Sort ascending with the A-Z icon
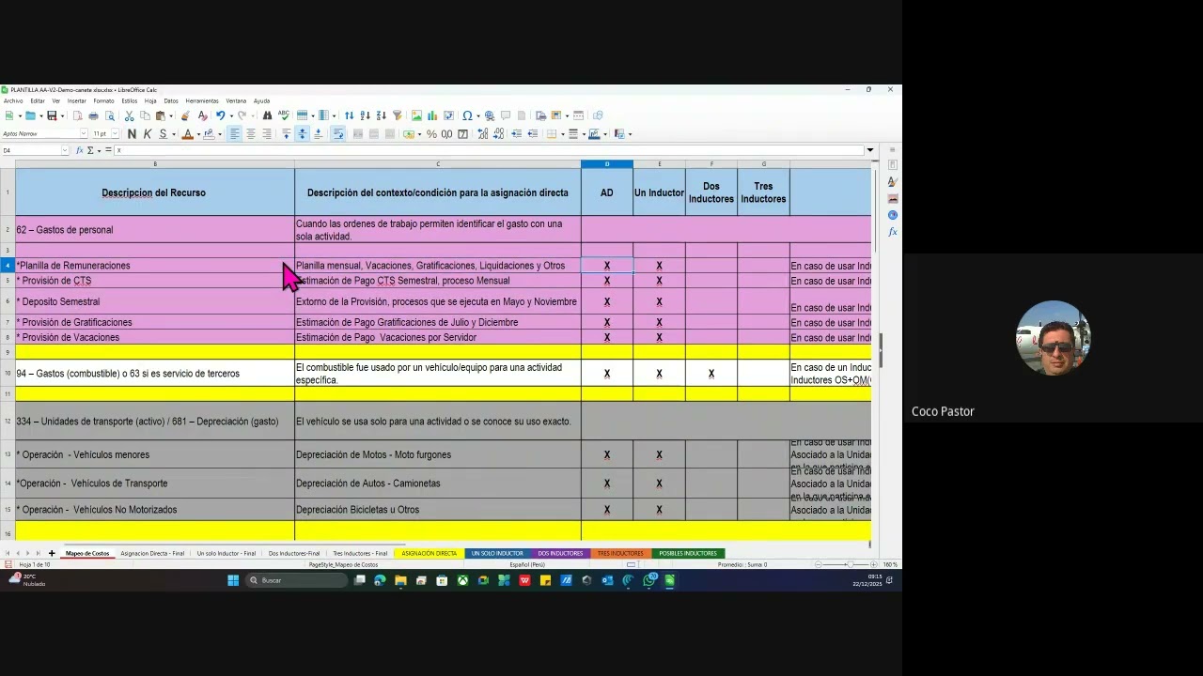 pos(365,115)
